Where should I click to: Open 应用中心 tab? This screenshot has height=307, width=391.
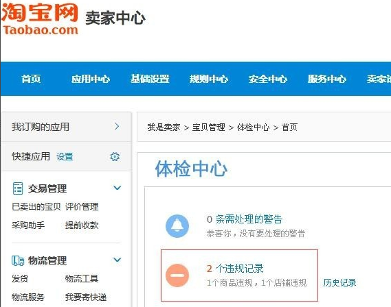click(x=90, y=79)
